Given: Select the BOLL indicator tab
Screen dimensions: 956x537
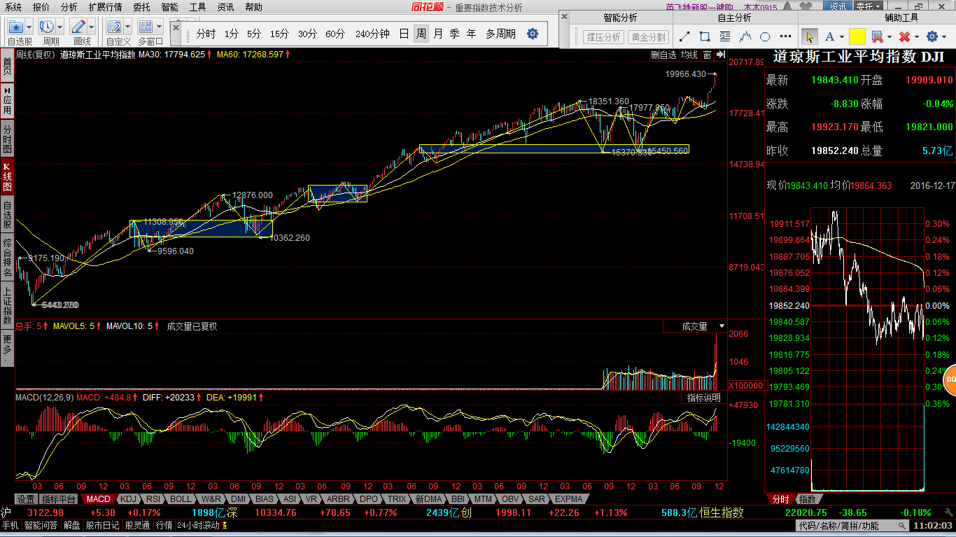Looking at the screenshot, I should click(180, 499).
